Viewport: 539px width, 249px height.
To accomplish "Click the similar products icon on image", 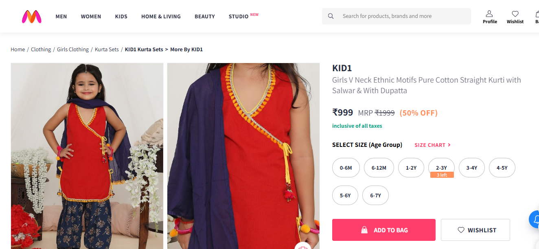I will click(x=302, y=246).
